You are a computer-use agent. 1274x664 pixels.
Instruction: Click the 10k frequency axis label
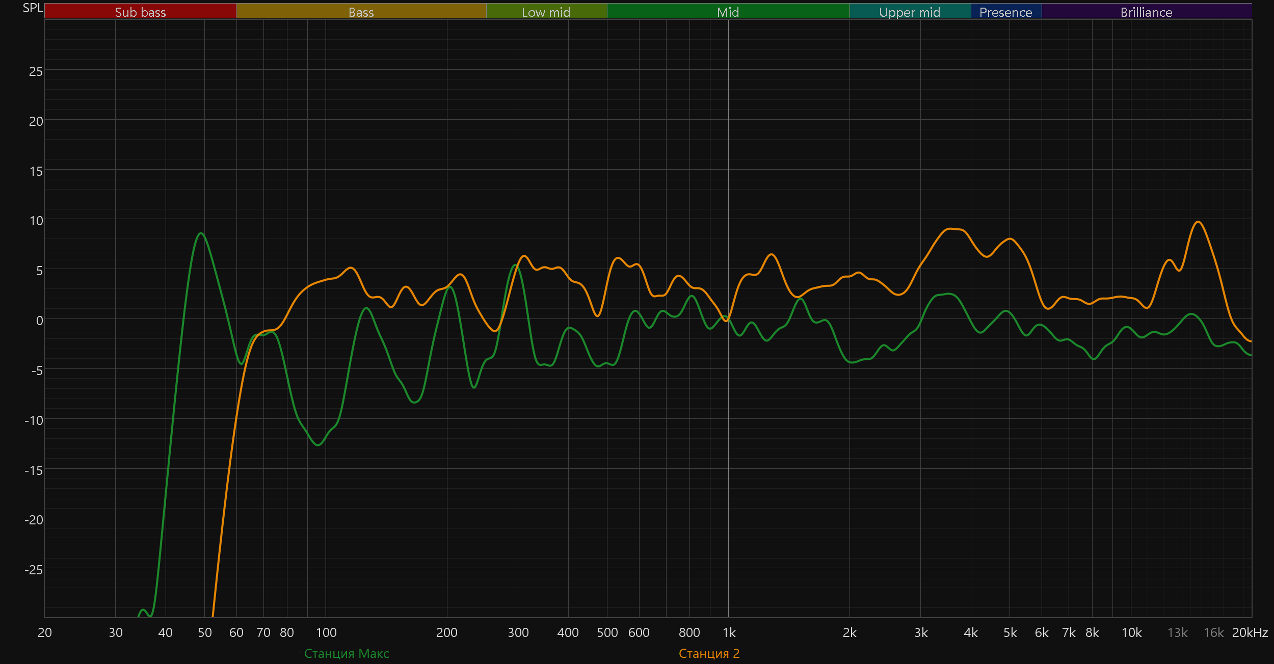tap(1131, 632)
